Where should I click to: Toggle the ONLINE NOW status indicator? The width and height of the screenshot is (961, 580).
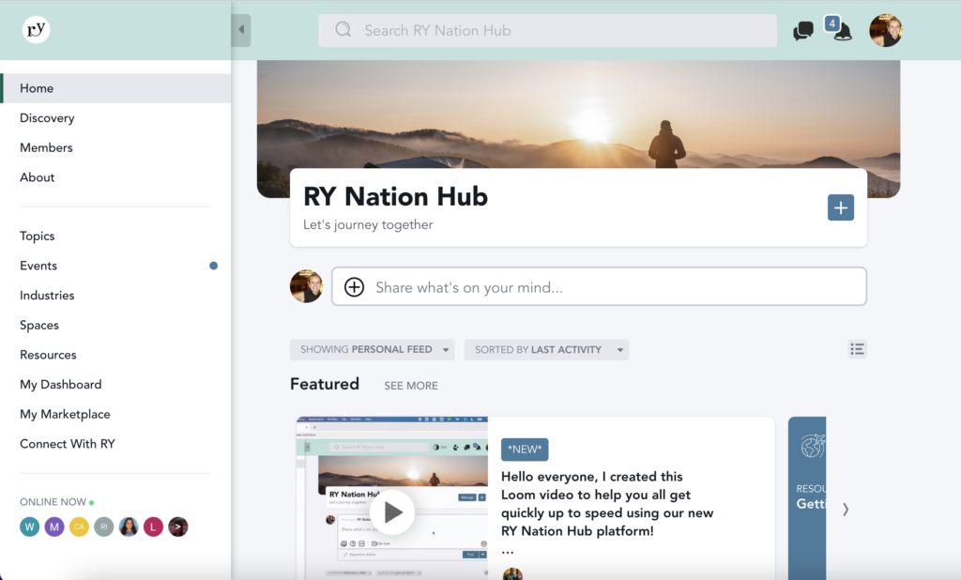pos(90,501)
